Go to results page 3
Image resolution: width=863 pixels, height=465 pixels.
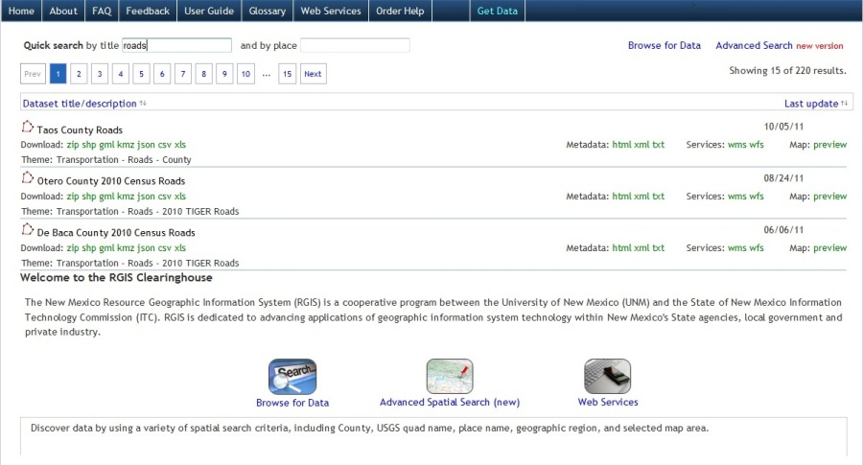point(100,74)
